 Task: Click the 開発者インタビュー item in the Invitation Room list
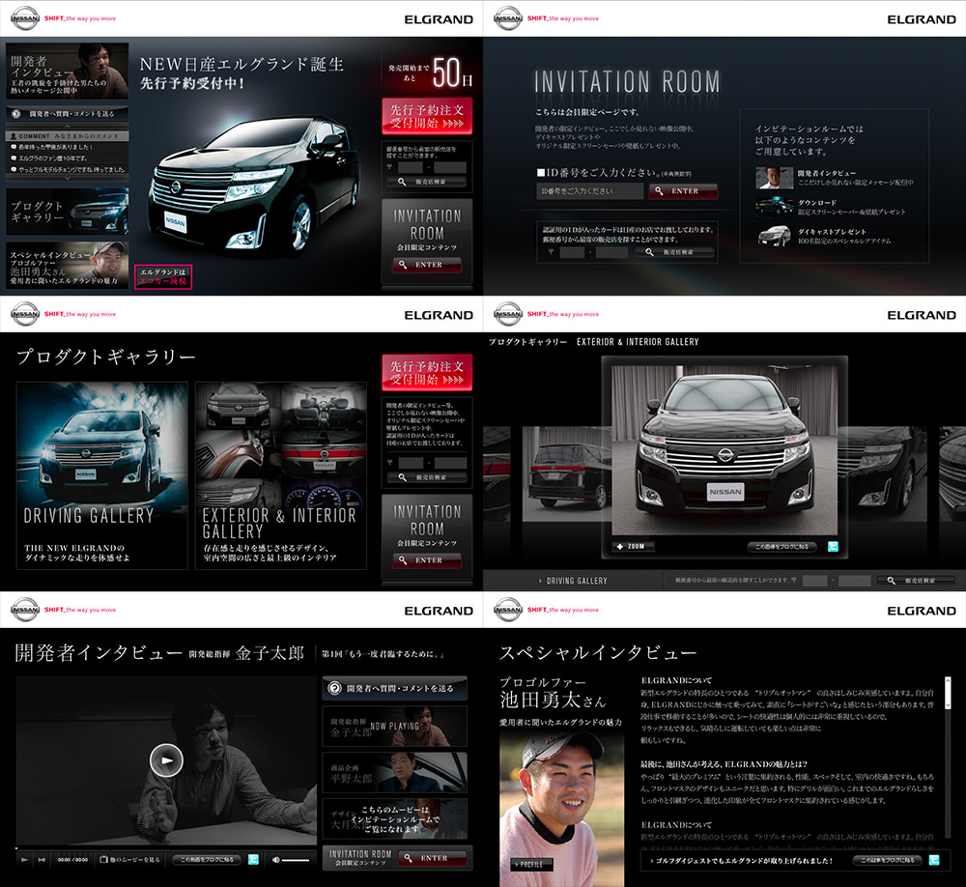click(836, 178)
